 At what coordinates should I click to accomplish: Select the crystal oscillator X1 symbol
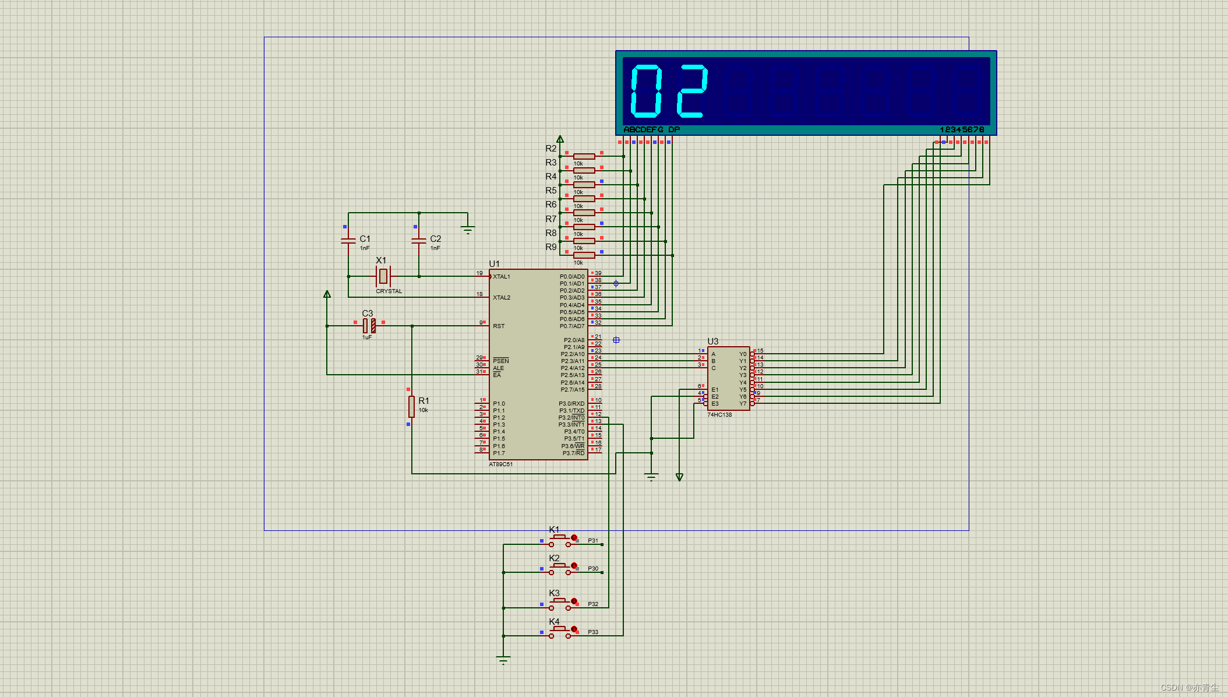383,276
